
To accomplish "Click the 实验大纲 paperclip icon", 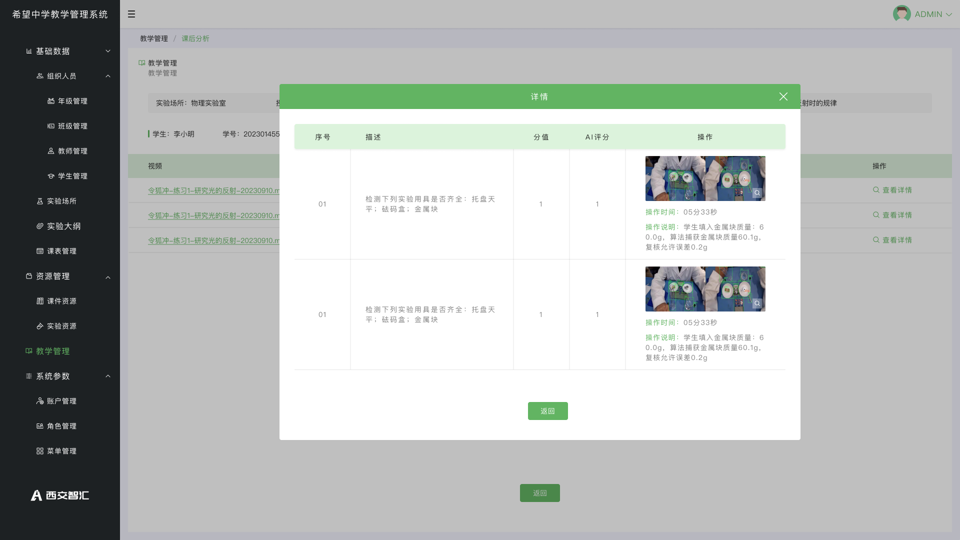I will tap(40, 226).
